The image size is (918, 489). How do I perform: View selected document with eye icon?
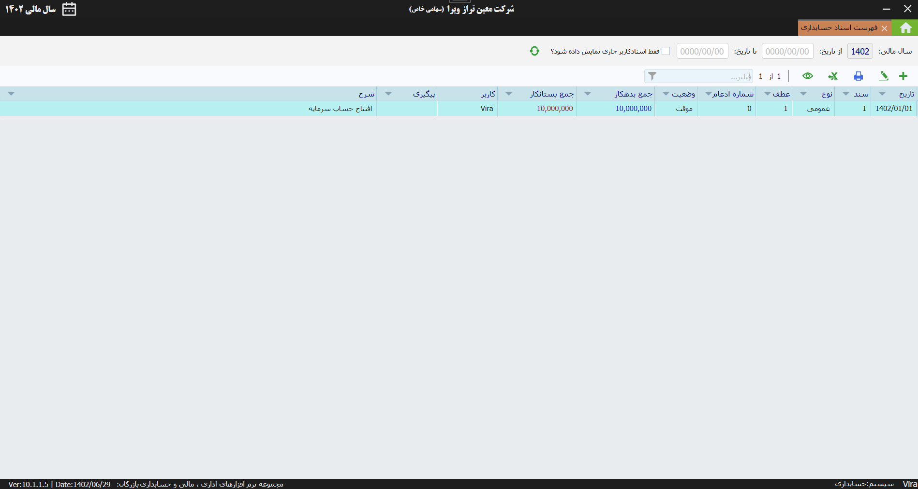(807, 76)
